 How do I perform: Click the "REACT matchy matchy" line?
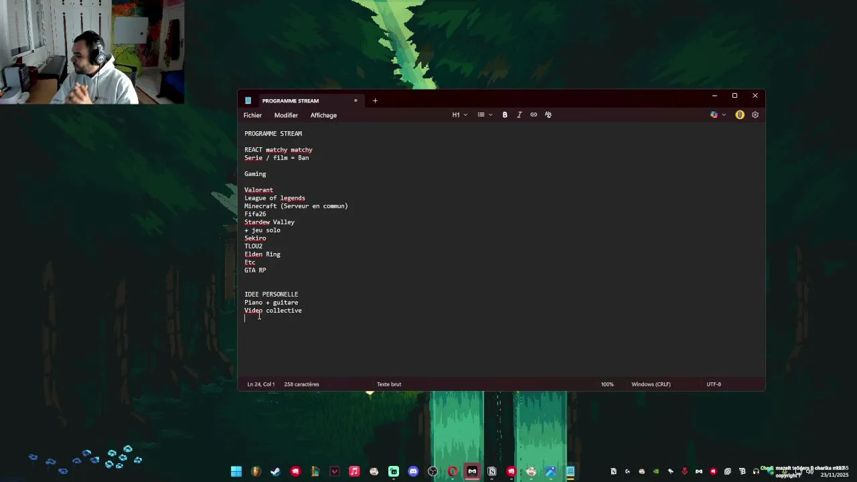coord(279,150)
